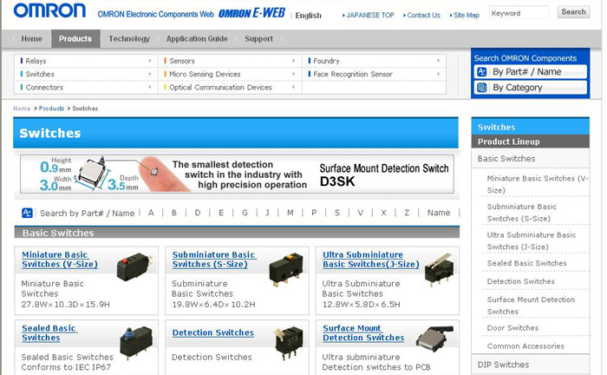The width and height of the screenshot is (607, 375).
Task: Go to Products in the breadcrumb
Action: (51, 109)
